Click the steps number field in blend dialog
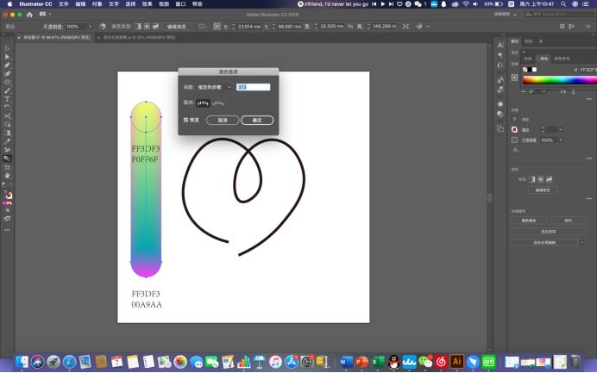This screenshot has width=597, height=373. tap(253, 88)
